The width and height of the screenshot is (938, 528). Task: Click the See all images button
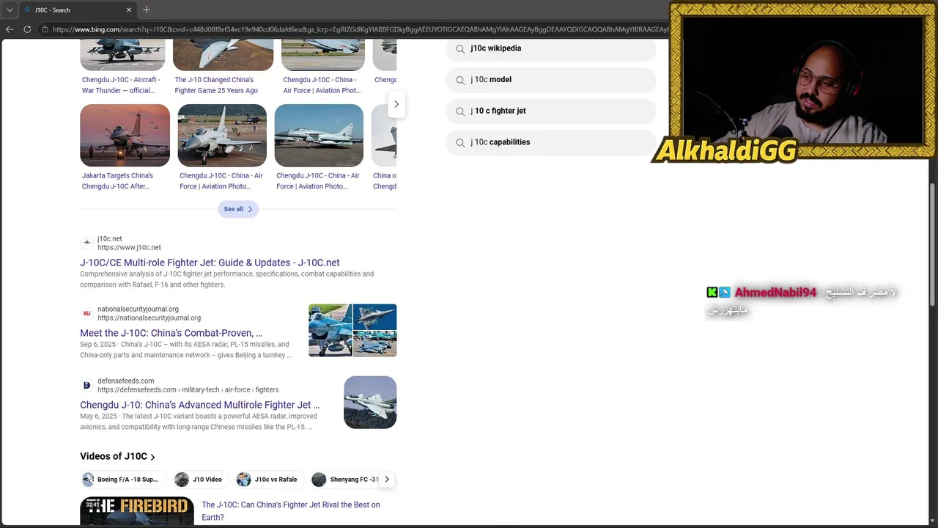click(238, 209)
